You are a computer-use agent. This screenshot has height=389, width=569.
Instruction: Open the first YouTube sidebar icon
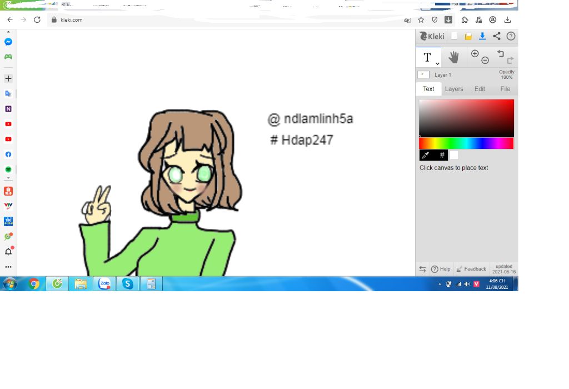click(8, 124)
